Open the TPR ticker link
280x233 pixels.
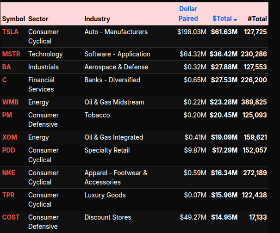tap(9, 195)
